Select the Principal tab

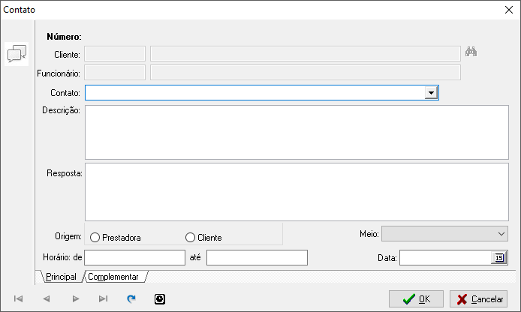pos(61,277)
